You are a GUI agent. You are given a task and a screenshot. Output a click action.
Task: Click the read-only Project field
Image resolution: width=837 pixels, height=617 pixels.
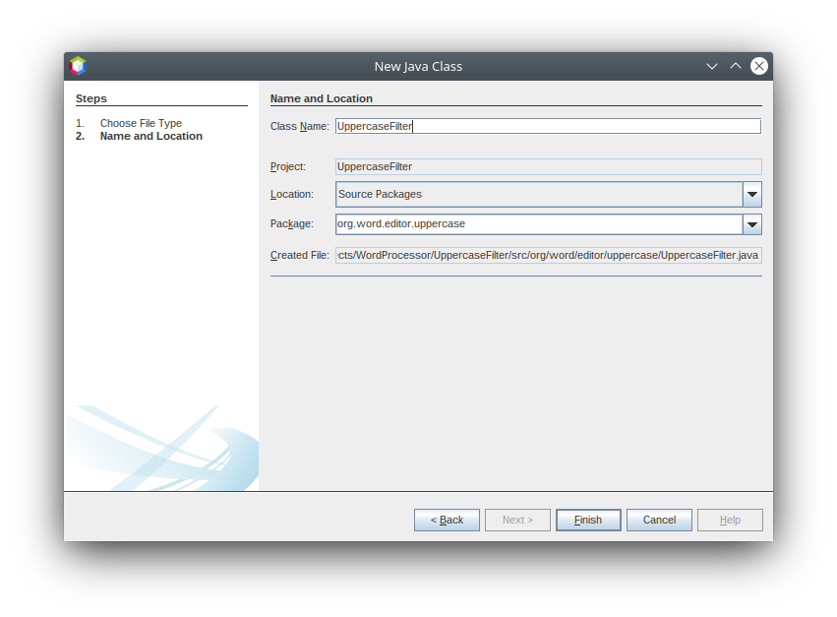[x=547, y=167]
